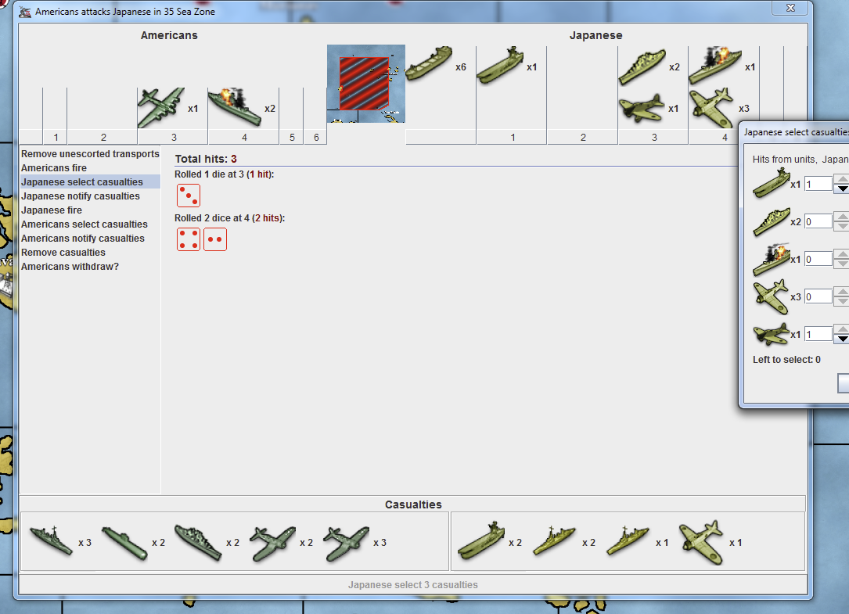Click the x3 fighter hit count field

pos(818,296)
